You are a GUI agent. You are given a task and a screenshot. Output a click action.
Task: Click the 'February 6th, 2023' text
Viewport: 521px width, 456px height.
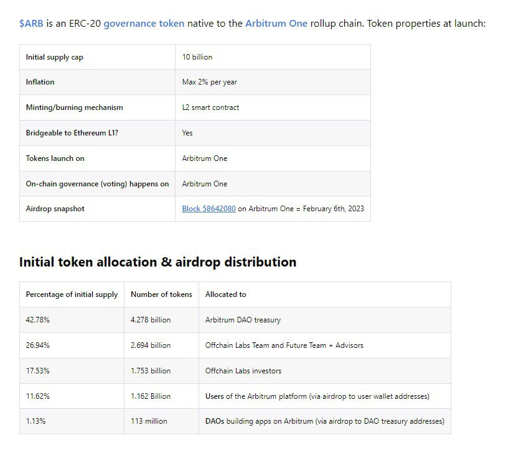pos(333,209)
